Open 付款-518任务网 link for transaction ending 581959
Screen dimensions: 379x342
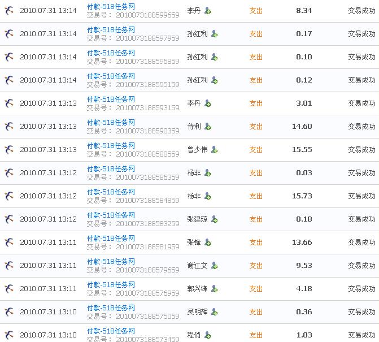pos(111,238)
